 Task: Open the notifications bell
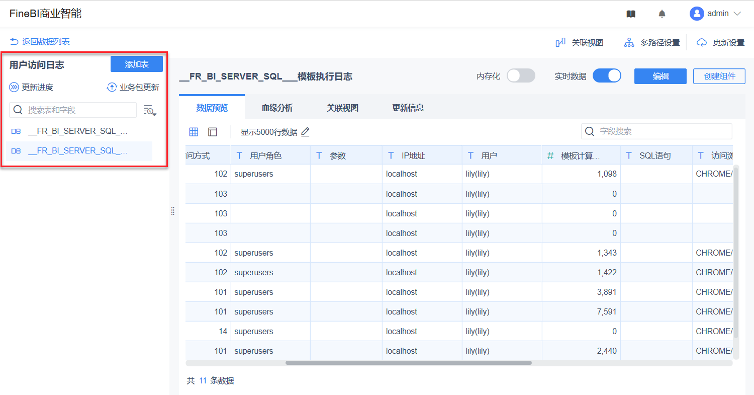(x=662, y=14)
